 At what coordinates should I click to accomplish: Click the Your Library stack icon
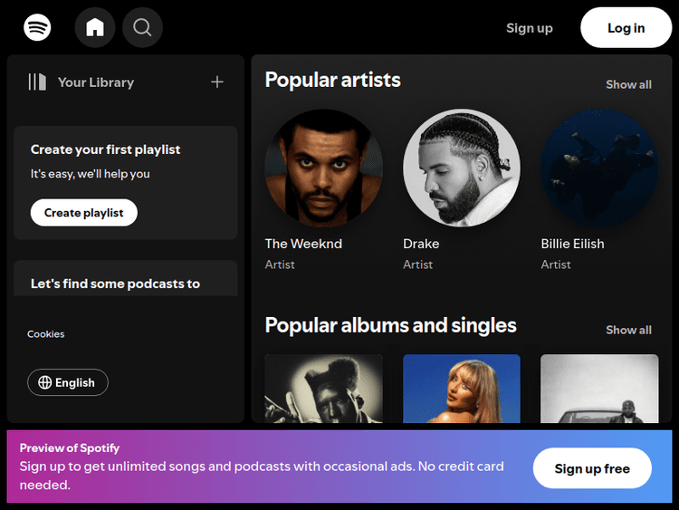[37, 82]
